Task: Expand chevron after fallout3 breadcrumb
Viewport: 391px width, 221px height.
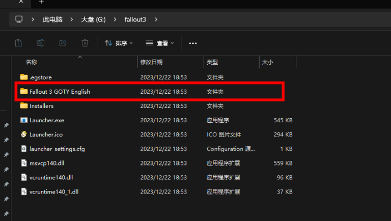Action: point(156,19)
